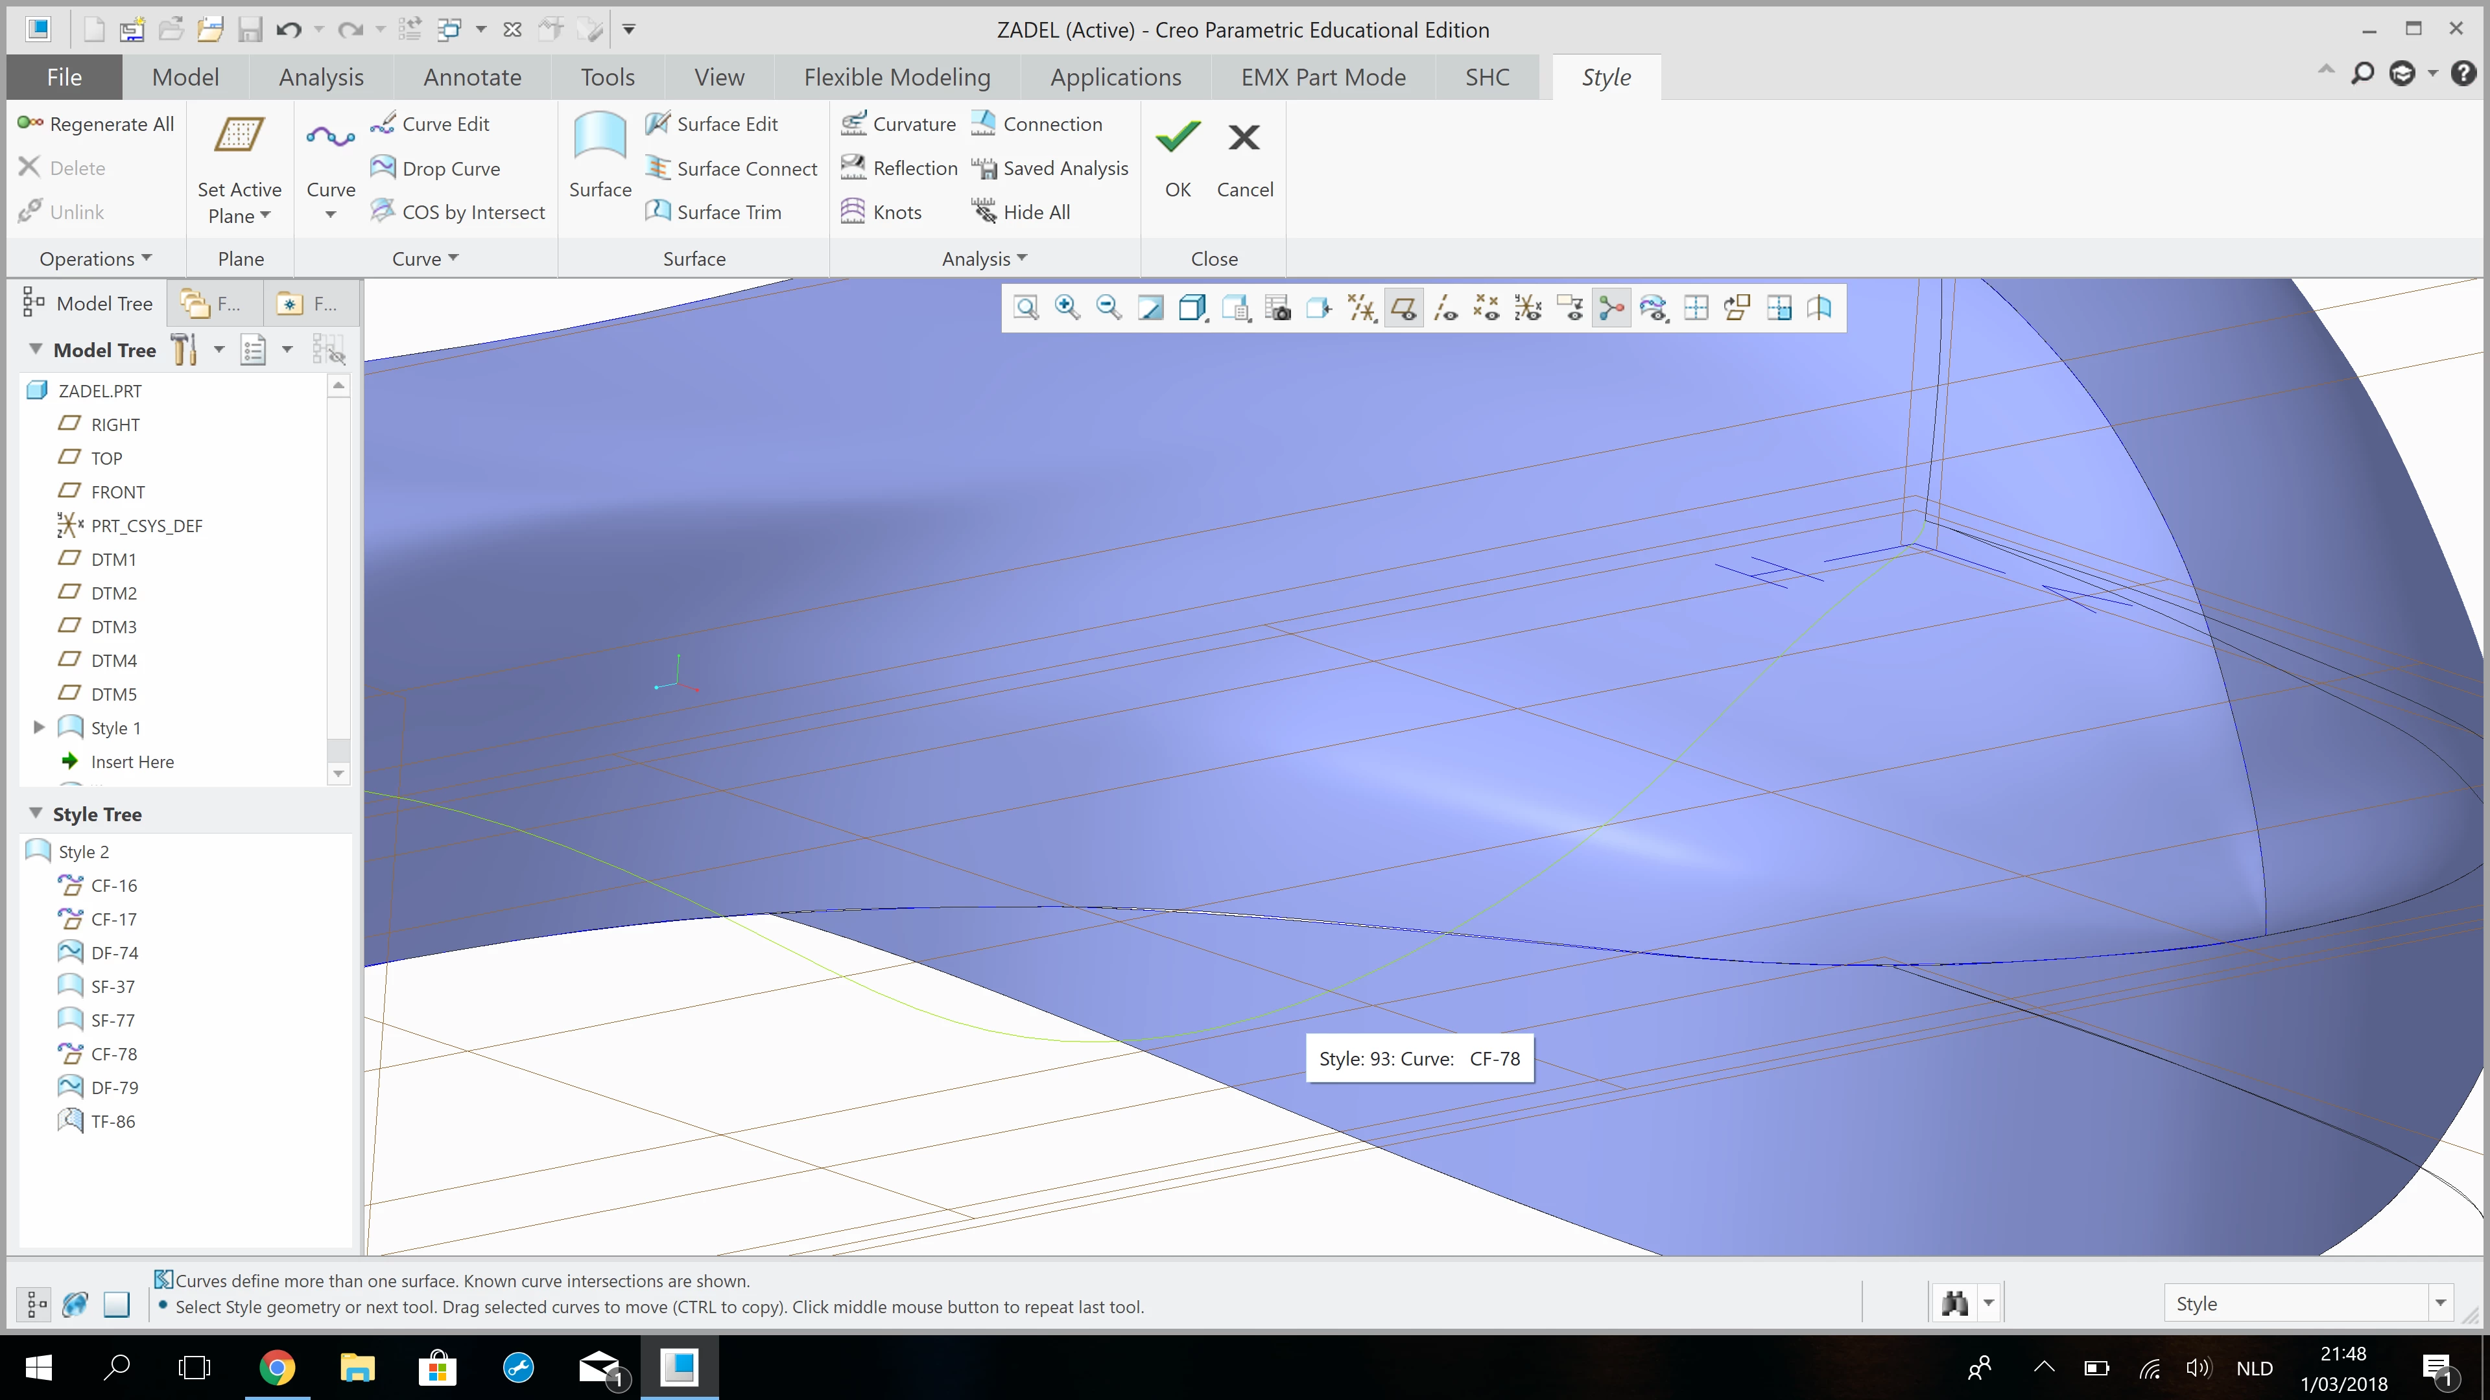Confirm the Style feature with OK

point(1178,158)
